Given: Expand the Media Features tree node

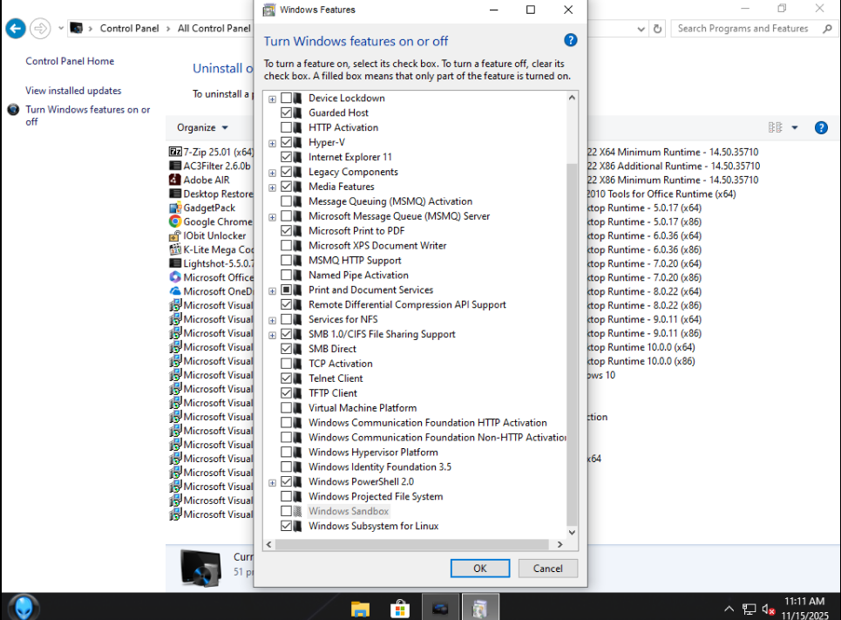Looking at the screenshot, I should point(273,187).
